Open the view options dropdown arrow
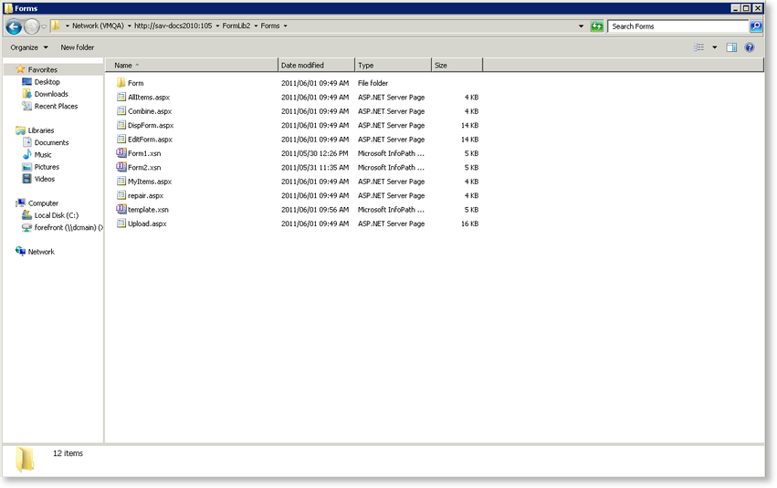Viewport: 777px width, 488px height. click(x=715, y=47)
